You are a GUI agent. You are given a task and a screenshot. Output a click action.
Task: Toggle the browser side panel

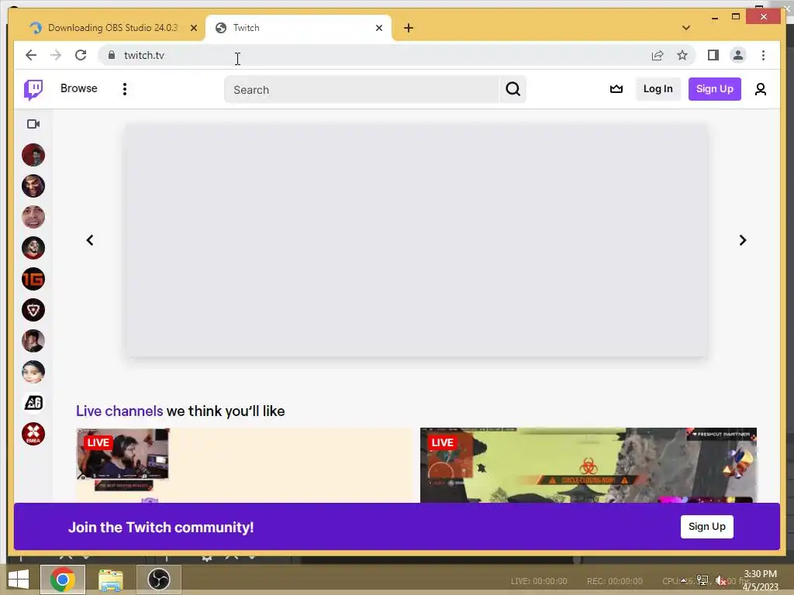pyautogui.click(x=713, y=55)
